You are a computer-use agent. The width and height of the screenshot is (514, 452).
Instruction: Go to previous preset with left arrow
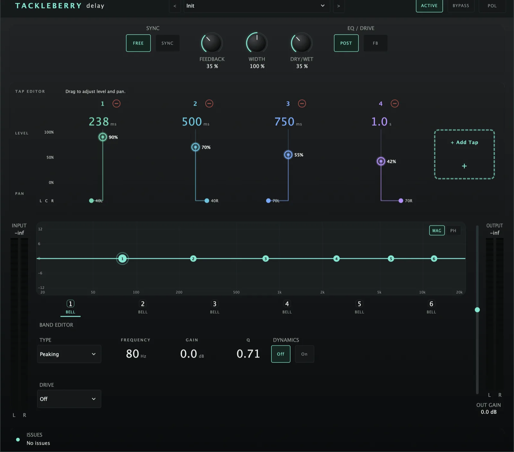(x=175, y=6)
